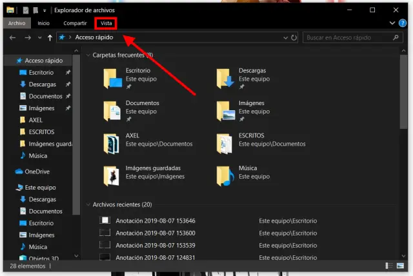Screen dimensions: 413x276
Task: Click navigation pane scroll up arrow
Action: (76, 50)
